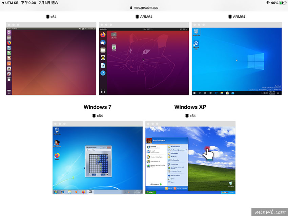This screenshot has width=288, height=216.
Task: Open Files in the Ubuntu ARM64 dock
Action: tap(103, 50)
